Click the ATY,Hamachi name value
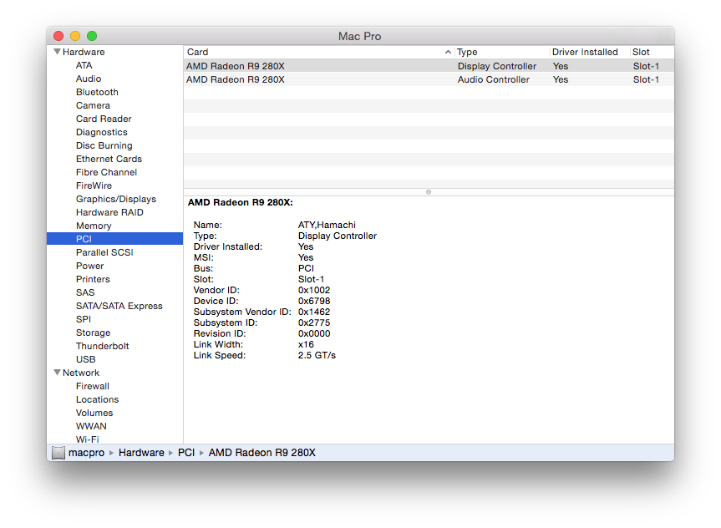The height and width of the screenshot is (528, 721). tap(327, 225)
